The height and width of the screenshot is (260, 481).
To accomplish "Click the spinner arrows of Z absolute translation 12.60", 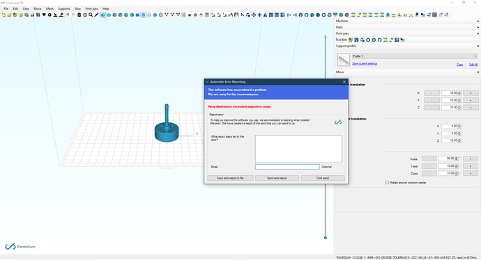I will (x=459, y=140).
